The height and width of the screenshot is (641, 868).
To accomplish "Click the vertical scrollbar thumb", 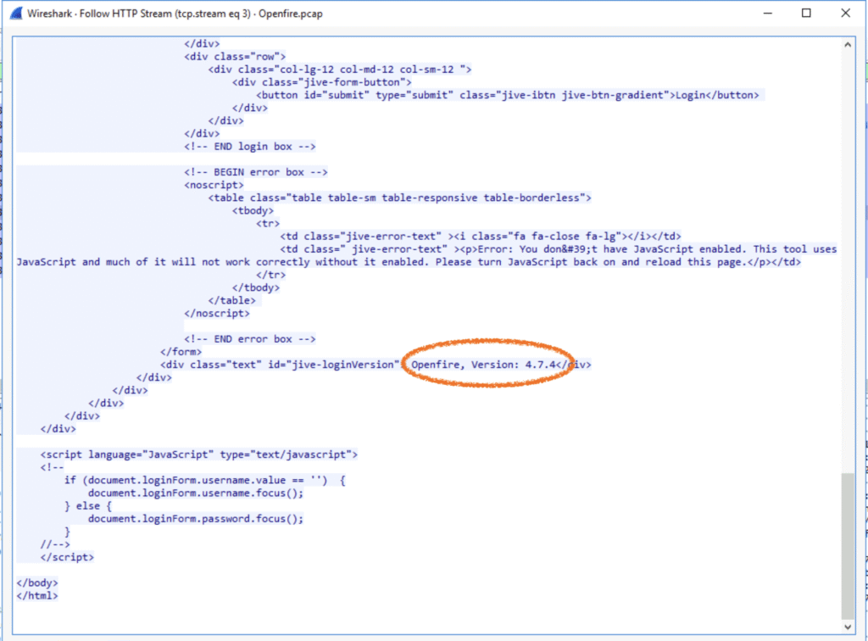I will (849, 543).
